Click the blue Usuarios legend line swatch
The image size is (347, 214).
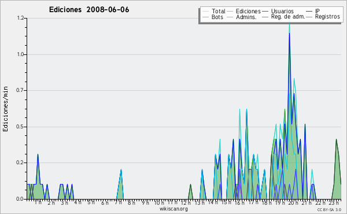click(265, 12)
